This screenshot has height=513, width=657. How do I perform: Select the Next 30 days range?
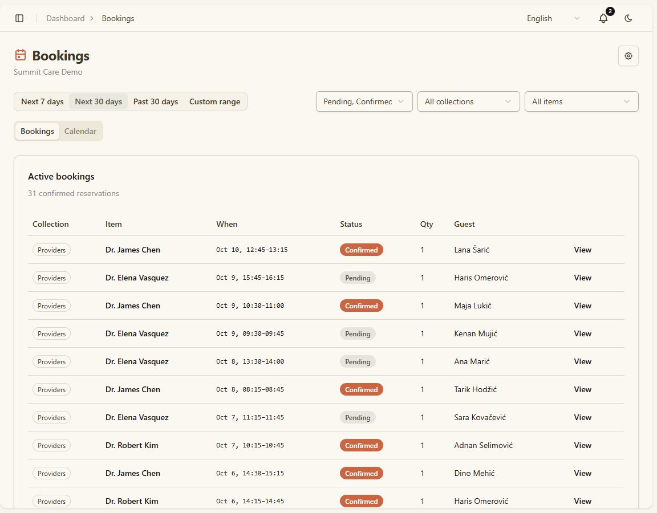tap(99, 101)
